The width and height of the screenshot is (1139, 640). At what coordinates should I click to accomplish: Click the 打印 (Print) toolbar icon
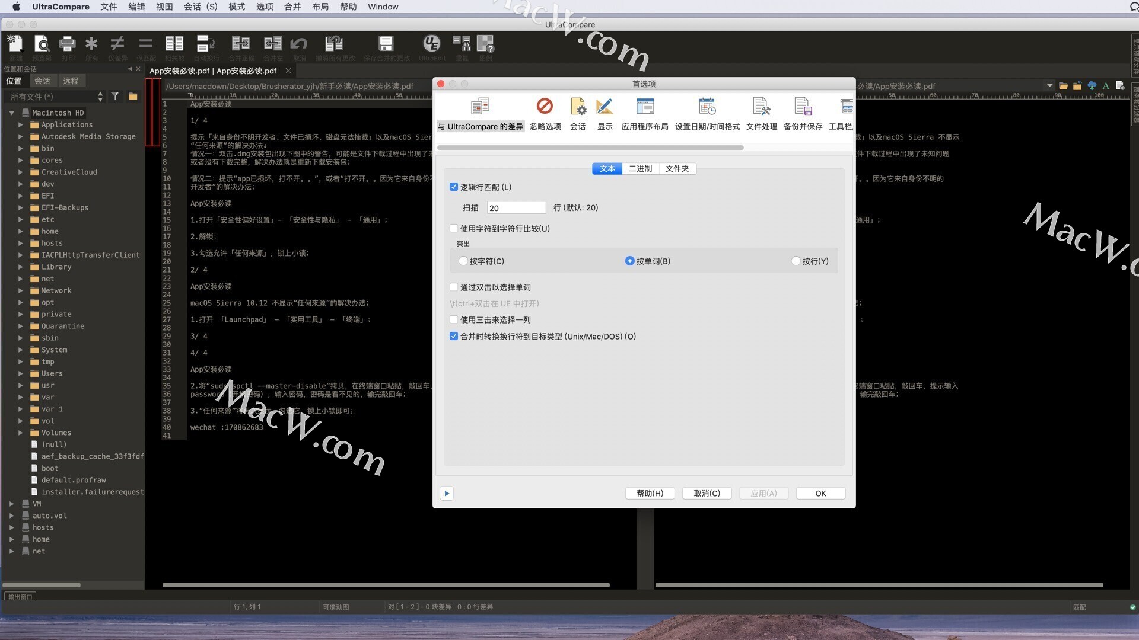68,44
